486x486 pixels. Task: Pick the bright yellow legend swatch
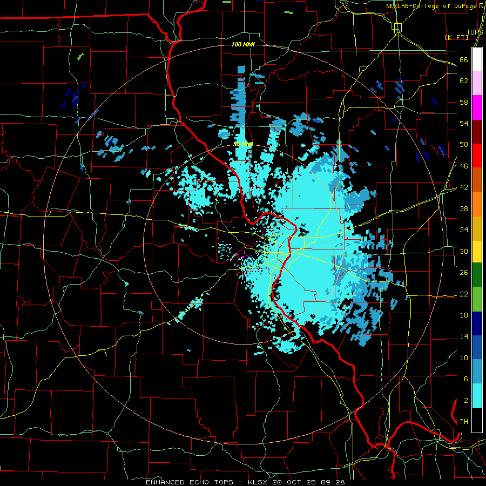tap(477, 251)
